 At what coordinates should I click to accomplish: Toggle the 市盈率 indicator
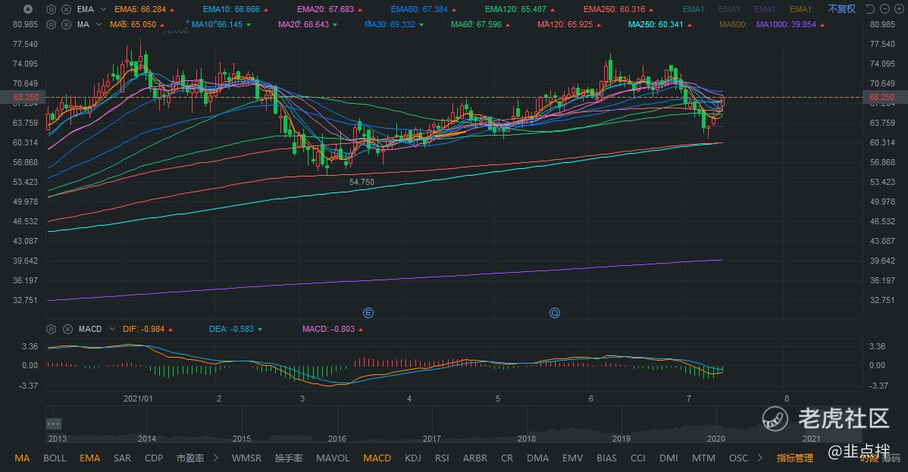(190, 458)
